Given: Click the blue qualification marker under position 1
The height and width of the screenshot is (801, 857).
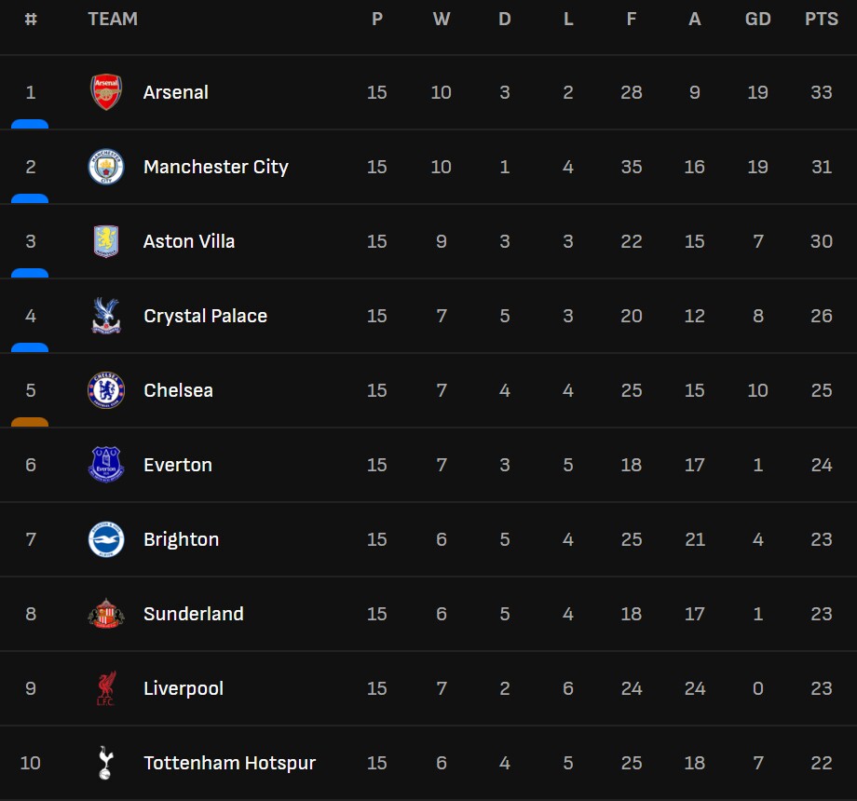Looking at the screenshot, I should pos(30,124).
